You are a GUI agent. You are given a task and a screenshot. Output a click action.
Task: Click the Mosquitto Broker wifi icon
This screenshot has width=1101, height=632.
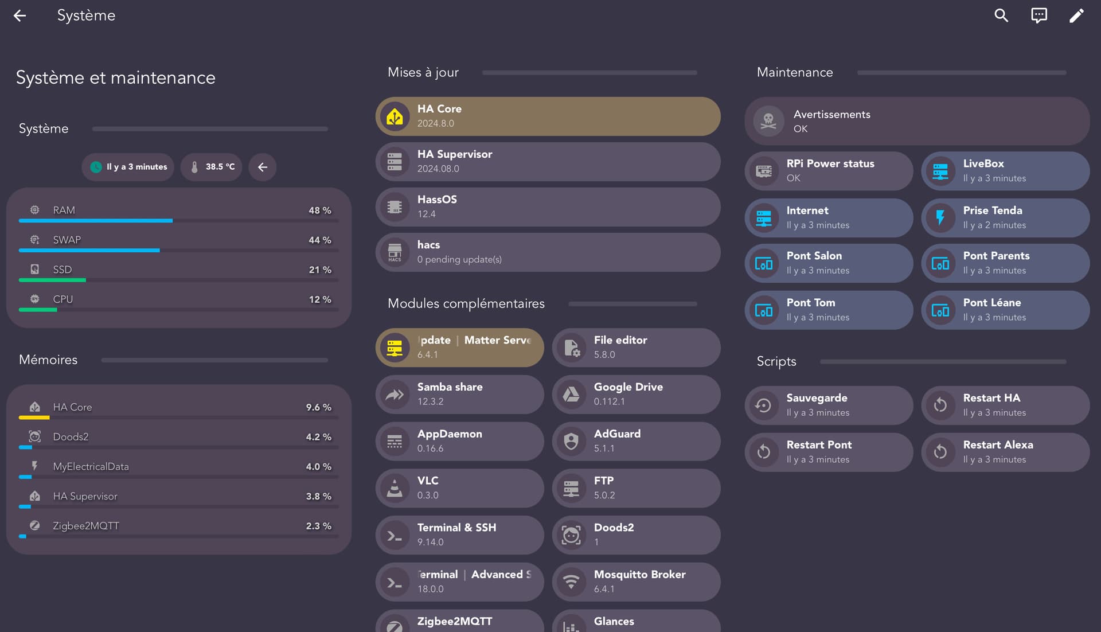coord(571,582)
